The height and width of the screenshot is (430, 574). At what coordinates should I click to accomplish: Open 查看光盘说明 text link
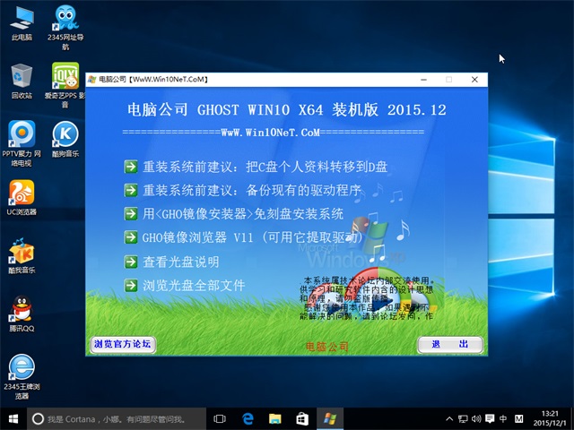coord(181,262)
